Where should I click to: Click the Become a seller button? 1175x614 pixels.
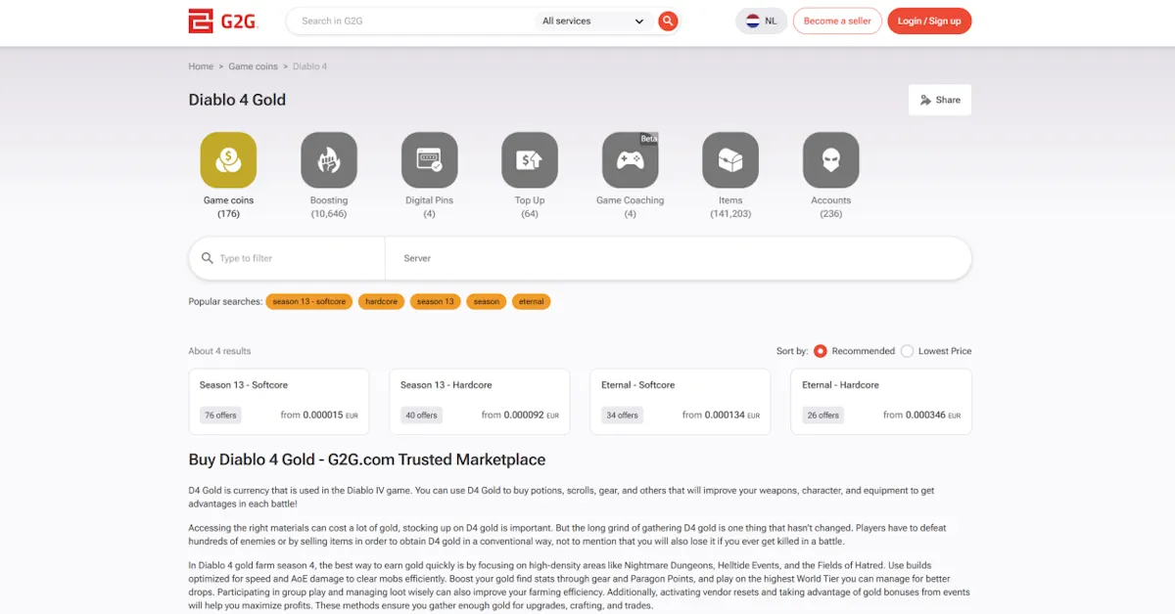837,21
